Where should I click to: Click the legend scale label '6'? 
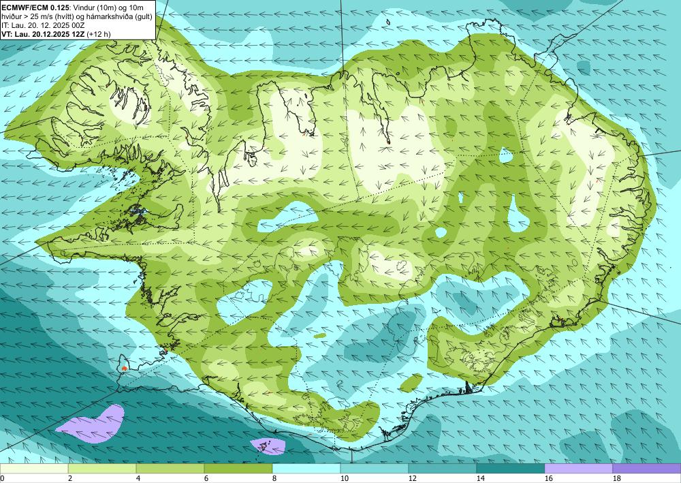point(206,479)
